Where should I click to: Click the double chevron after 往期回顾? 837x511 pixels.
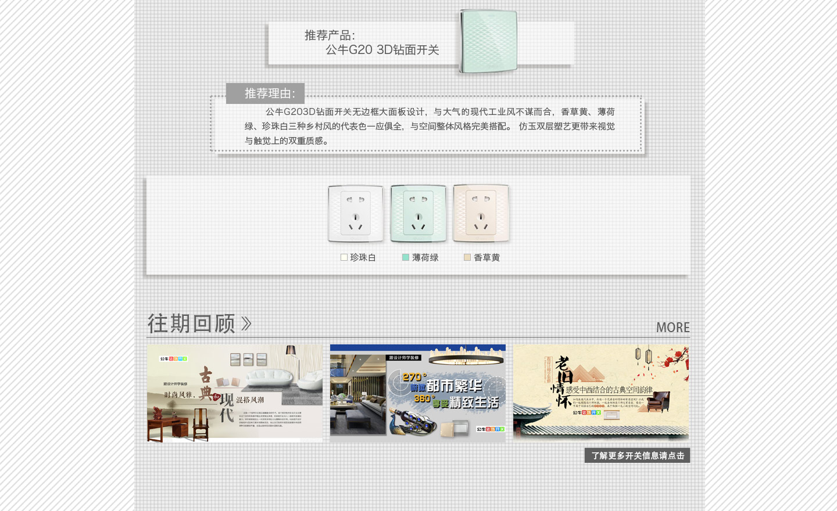pos(246,323)
